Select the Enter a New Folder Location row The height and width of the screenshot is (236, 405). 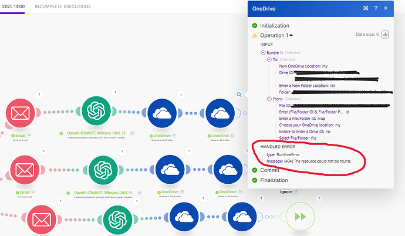click(307, 86)
